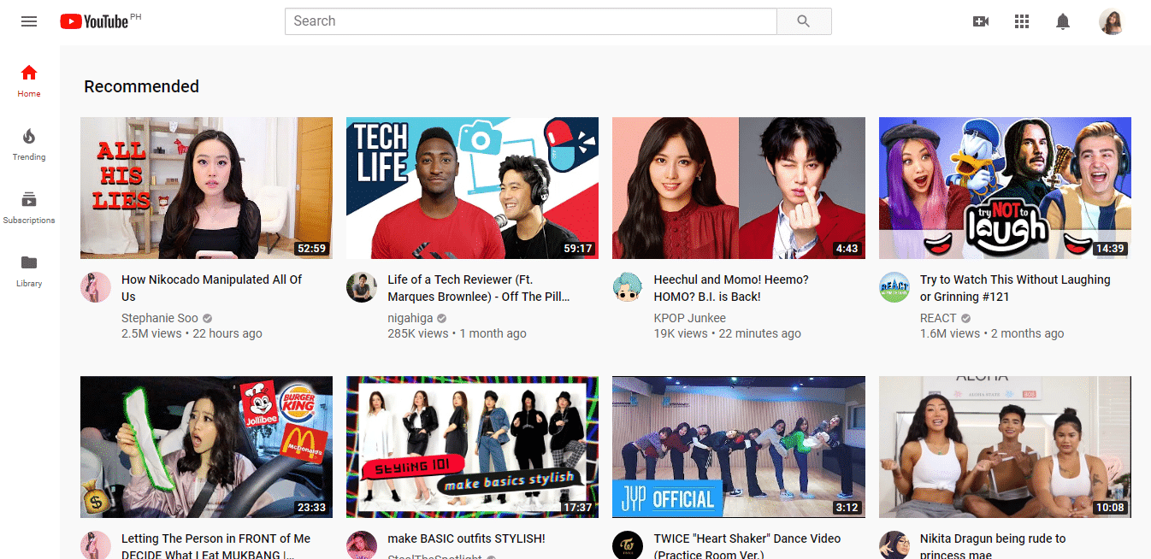
Task: Open nigahiga channel avatar icon
Action: 362,287
